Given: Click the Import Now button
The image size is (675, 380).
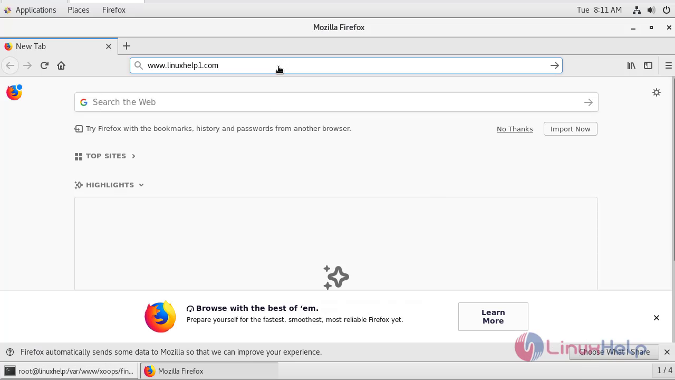Looking at the screenshot, I should click(571, 129).
